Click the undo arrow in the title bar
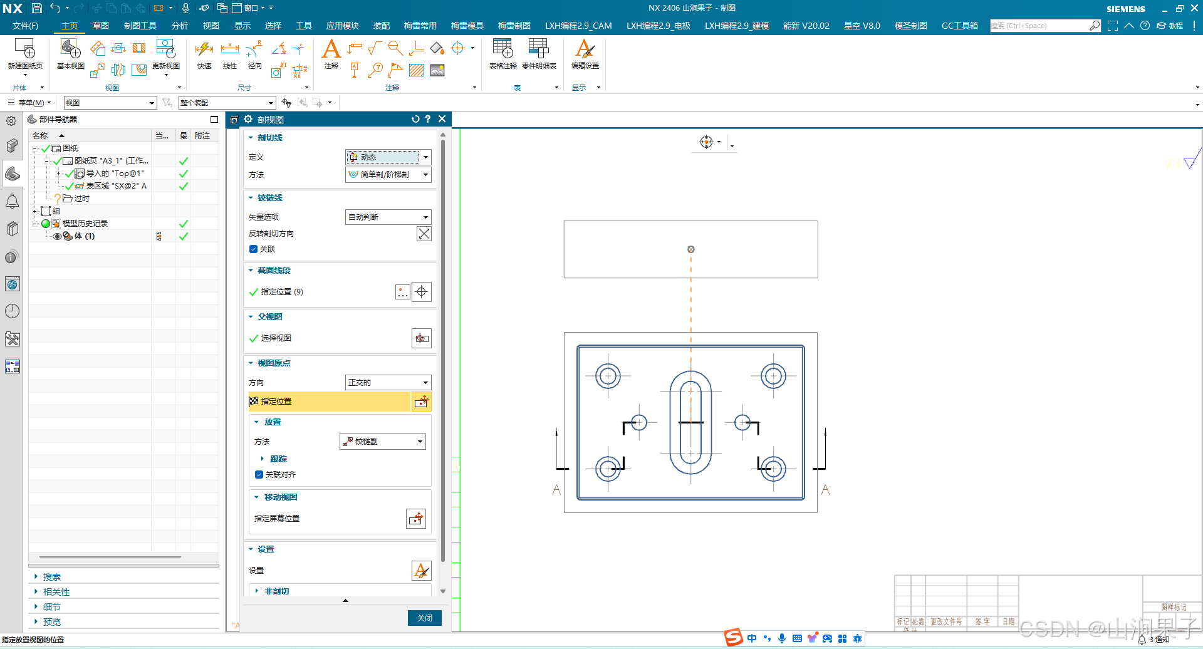 (55, 8)
